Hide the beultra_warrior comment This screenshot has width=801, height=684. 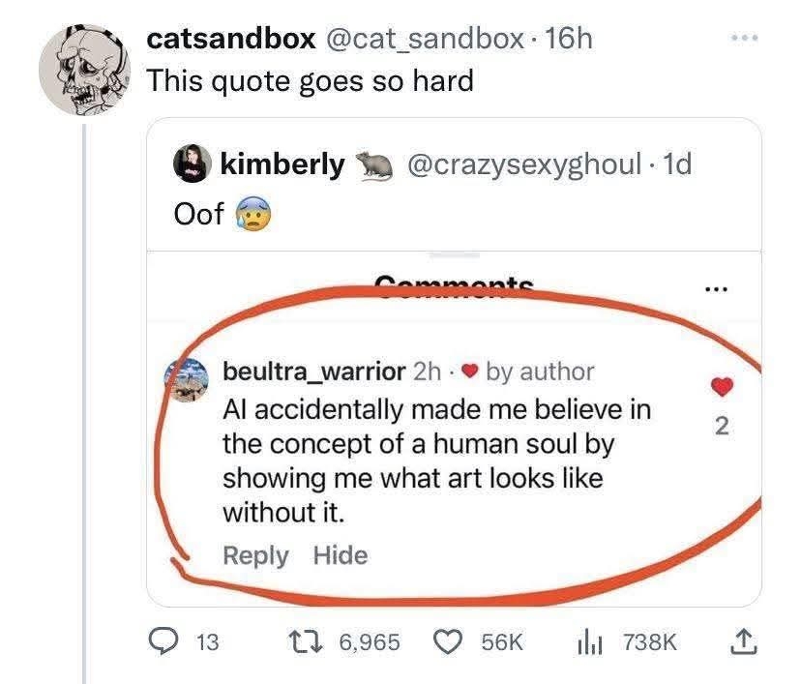tap(340, 555)
